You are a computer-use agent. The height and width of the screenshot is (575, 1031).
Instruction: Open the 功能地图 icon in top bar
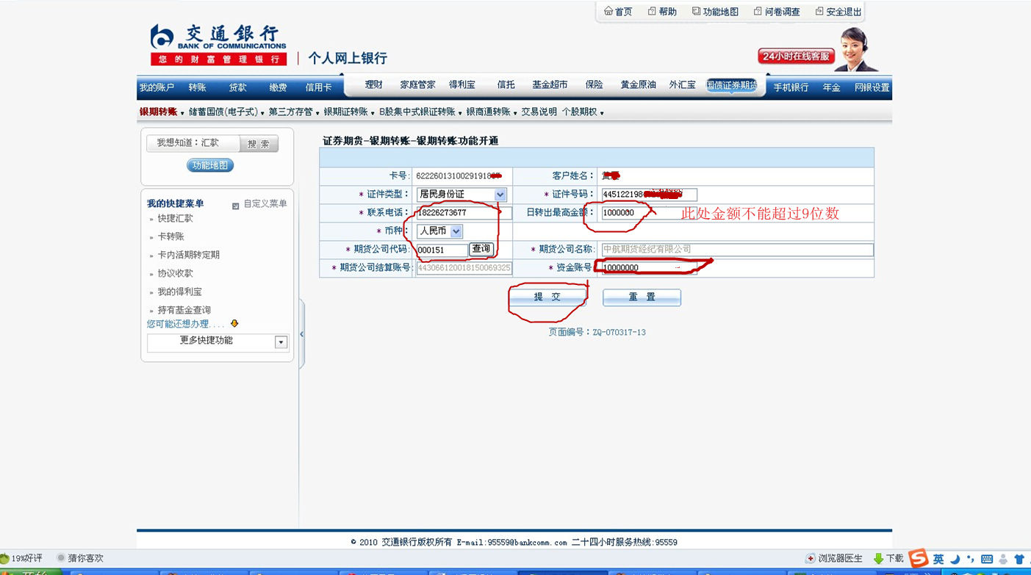pos(696,12)
